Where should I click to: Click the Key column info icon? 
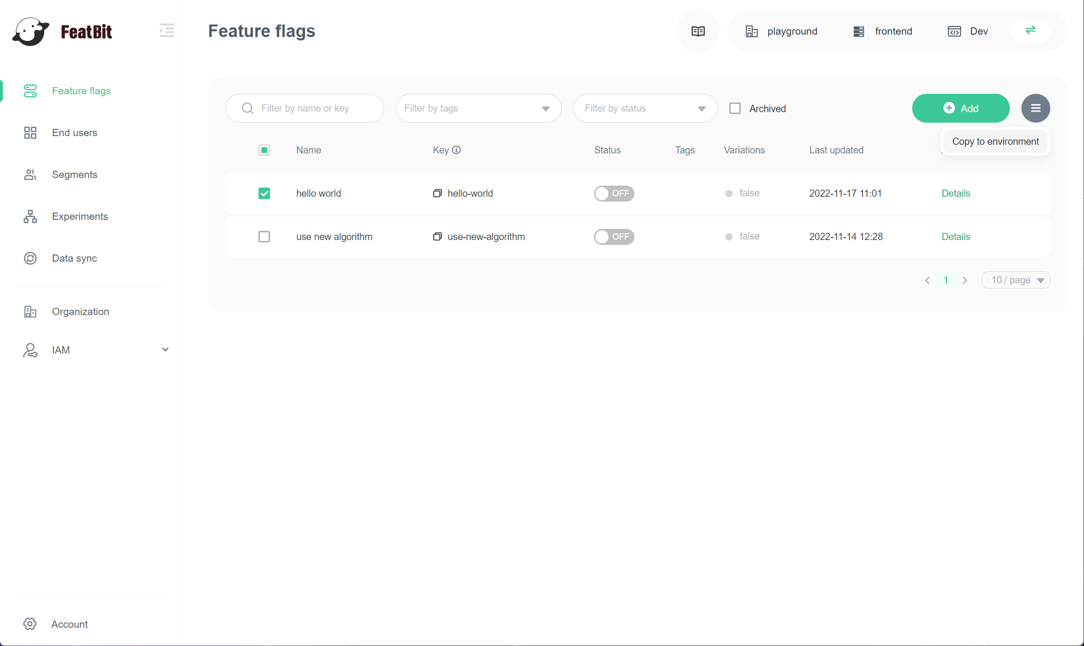pos(456,150)
